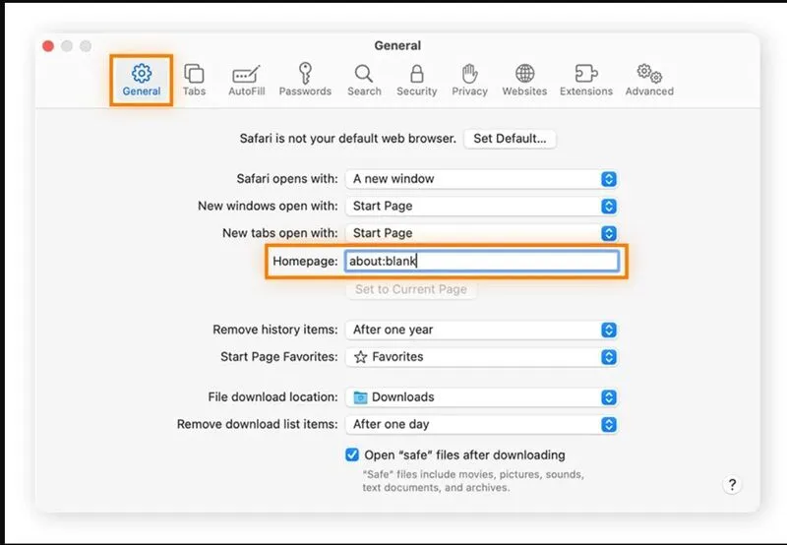The height and width of the screenshot is (545, 787).
Task: Open the AutoFill preferences pane
Action: [247, 81]
